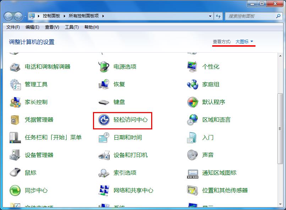Viewport: 286px width, 210px height.
Task: Open the 编辑(E) menu
Action: pos(32,27)
